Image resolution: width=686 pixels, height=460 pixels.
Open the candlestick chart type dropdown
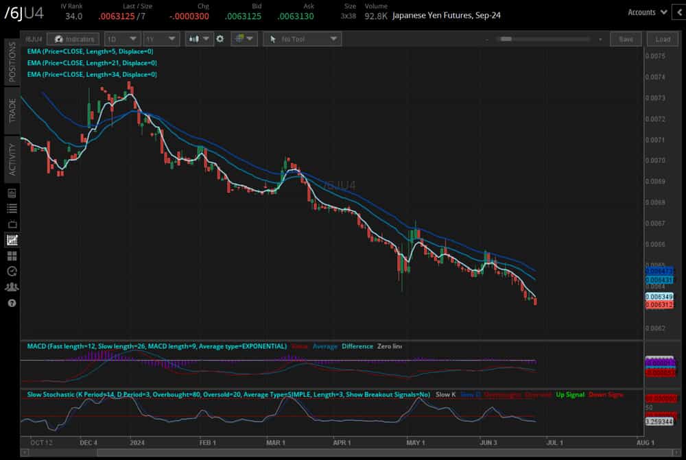coord(199,39)
